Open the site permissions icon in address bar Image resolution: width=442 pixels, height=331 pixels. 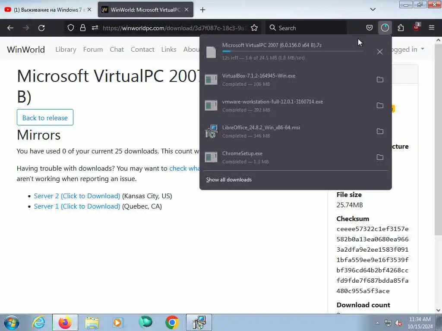click(x=95, y=28)
